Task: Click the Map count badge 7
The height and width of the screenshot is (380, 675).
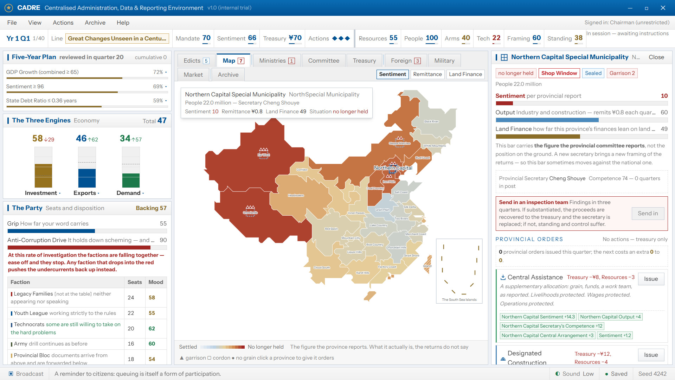Action: 241,61
